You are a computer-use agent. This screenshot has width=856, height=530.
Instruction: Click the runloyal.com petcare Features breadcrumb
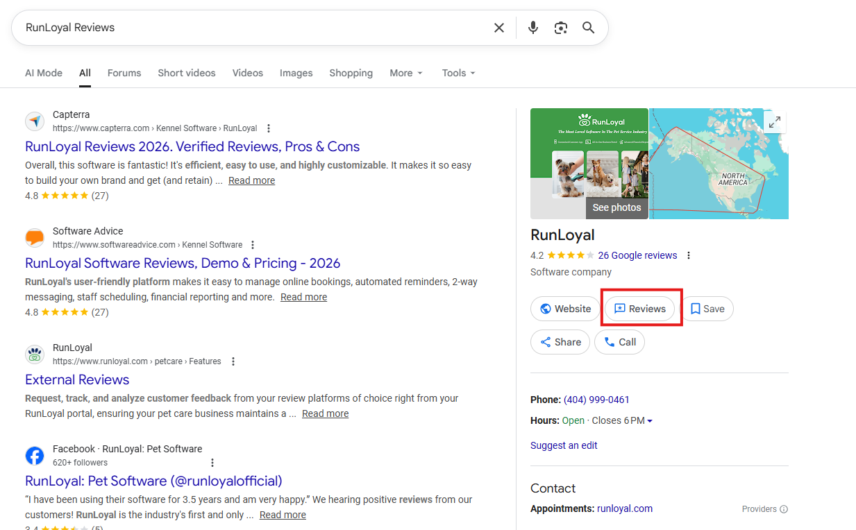tap(137, 361)
